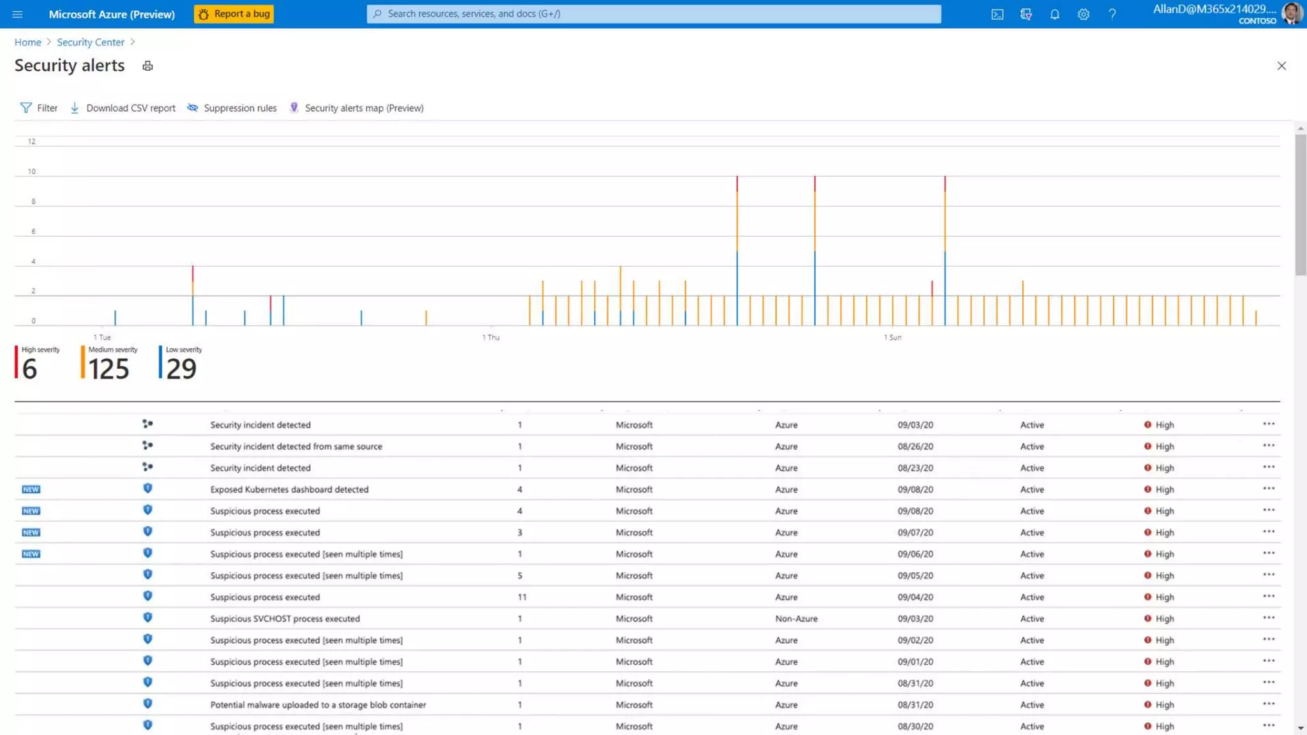Viewport: 1307px width, 735px height.
Task: Open ellipsis menu for Potential malware uploaded row
Action: pos(1268,704)
